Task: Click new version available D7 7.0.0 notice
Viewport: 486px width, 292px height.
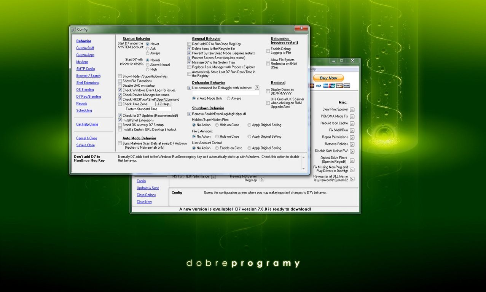Action: click(x=245, y=209)
